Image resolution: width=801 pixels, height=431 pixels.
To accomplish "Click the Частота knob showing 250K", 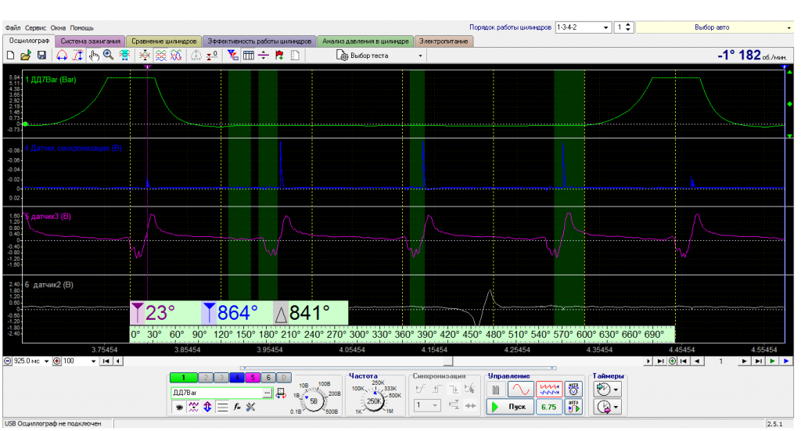I will tap(375, 400).
